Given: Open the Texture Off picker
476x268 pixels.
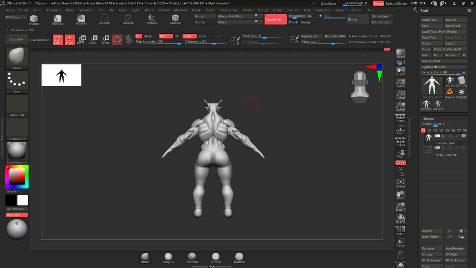Looking at the screenshot, I should pos(17,129).
